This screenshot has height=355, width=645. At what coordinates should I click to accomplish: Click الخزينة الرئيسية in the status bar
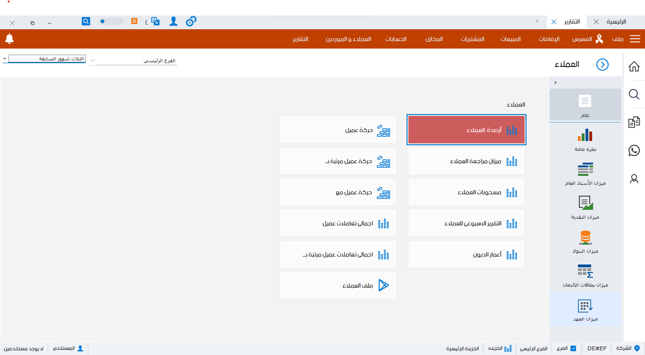pos(463,348)
